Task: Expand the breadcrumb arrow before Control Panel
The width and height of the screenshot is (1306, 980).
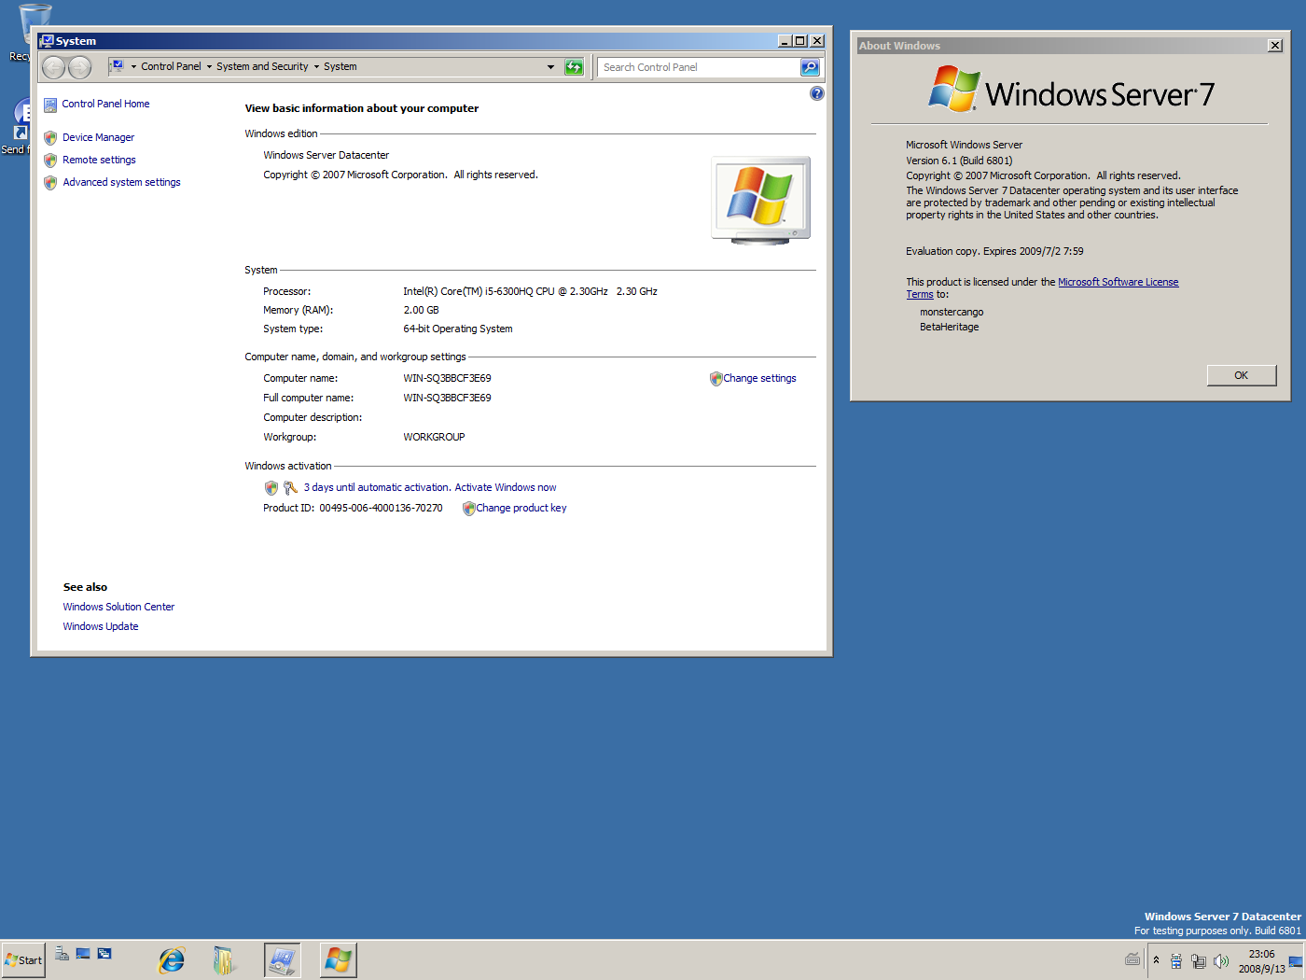Action: point(133,67)
